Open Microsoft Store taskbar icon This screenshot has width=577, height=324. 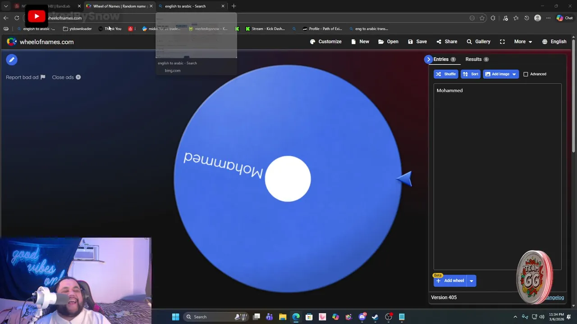[309, 317]
